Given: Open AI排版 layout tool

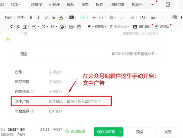Looking at the screenshot, I should 162,27.
